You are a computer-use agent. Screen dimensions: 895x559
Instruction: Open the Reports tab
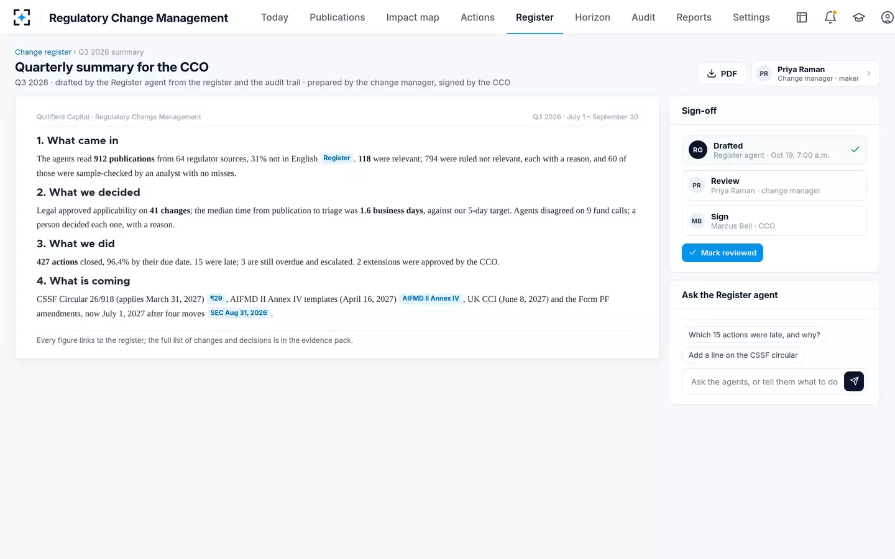click(694, 17)
